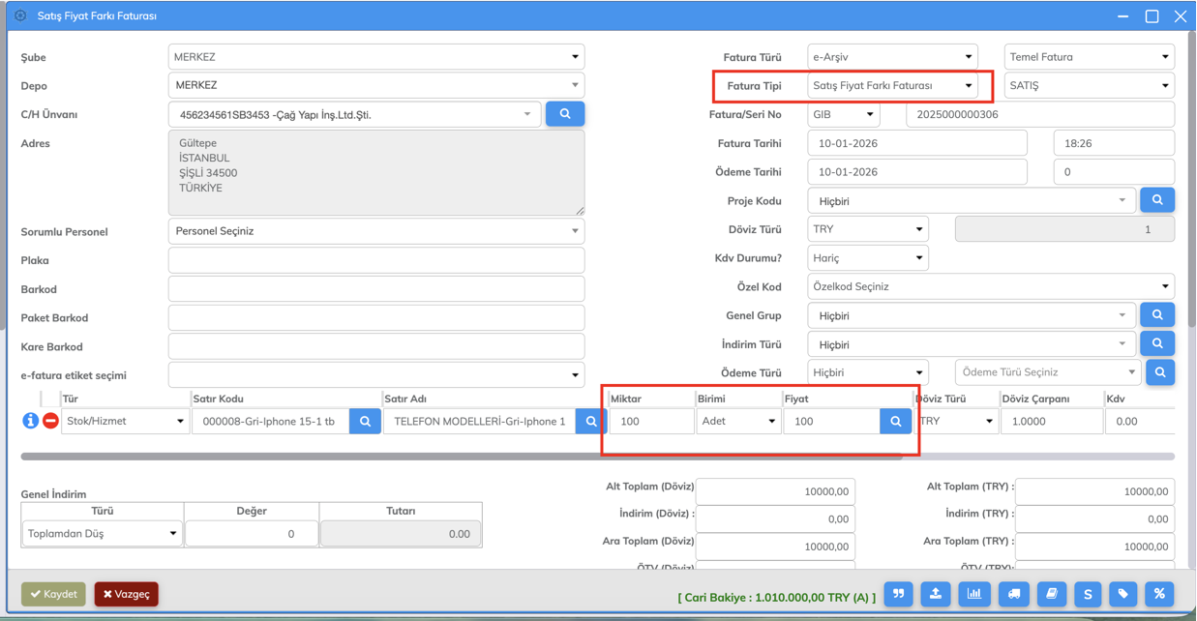Open the Fatura Tipi dropdown
1197x621 pixels.
pos(892,85)
